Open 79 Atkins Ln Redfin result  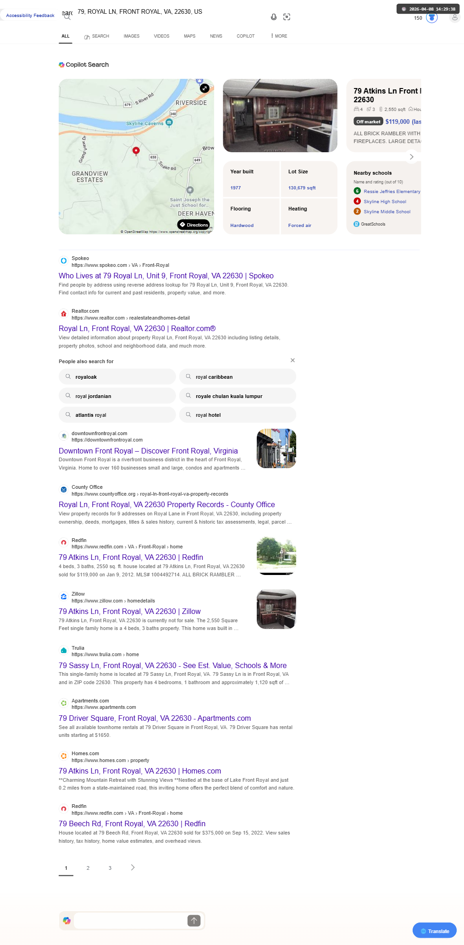pos(131,557)
